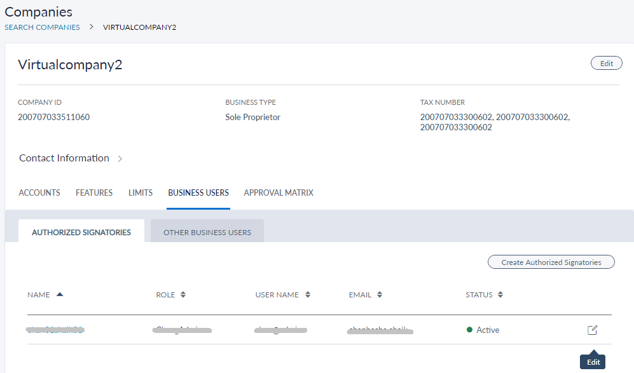The image size is (634, 373).
Task: Click the edit pencil icon in the signatory row
Action: [592, 330]
